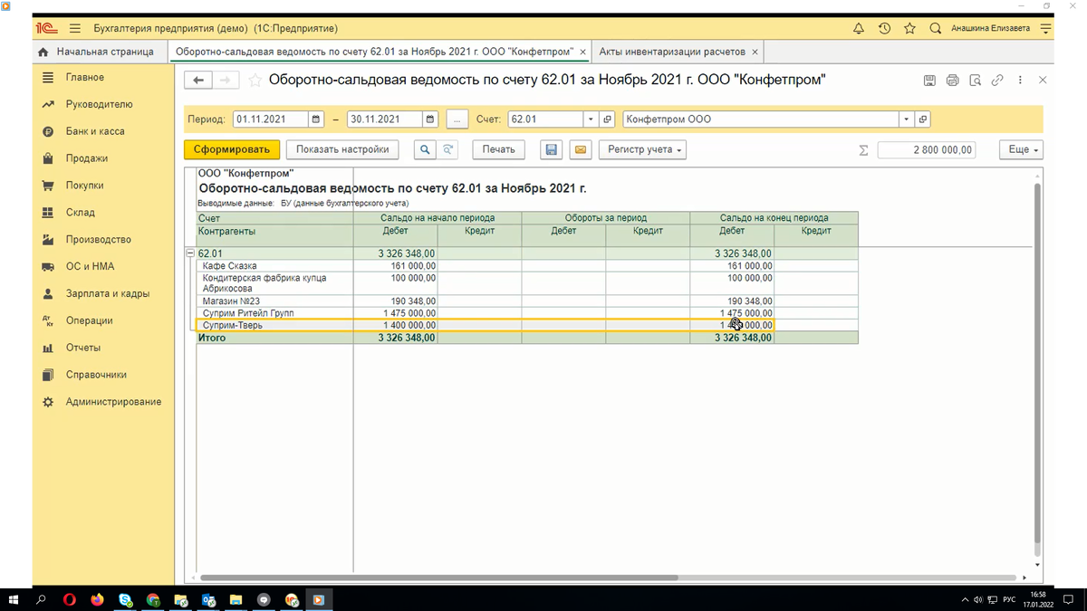Print report icon in title bar
The width and height of the screenshot is (1087, 611).
[x=952, y=81]
